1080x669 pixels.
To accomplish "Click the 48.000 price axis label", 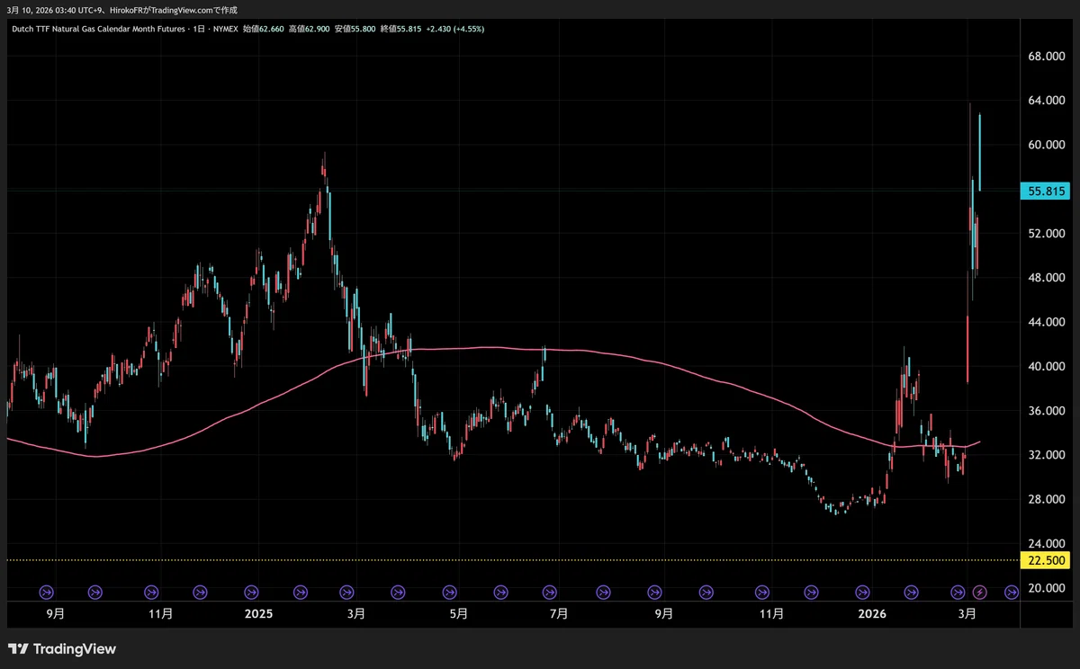I will (1046, 278).
